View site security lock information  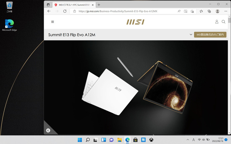75,11
